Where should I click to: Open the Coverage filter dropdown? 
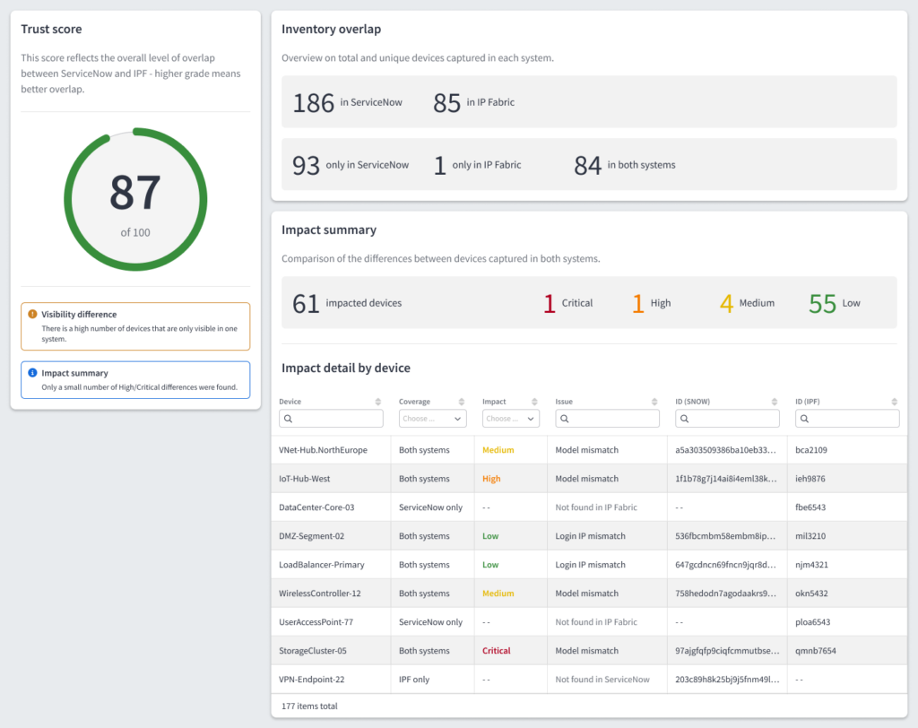433,419
